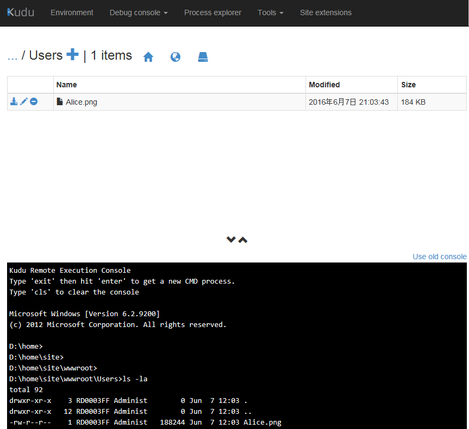Click the Use old console link
The width and height of the screenshot is (469, 429).
pos(440,257)
